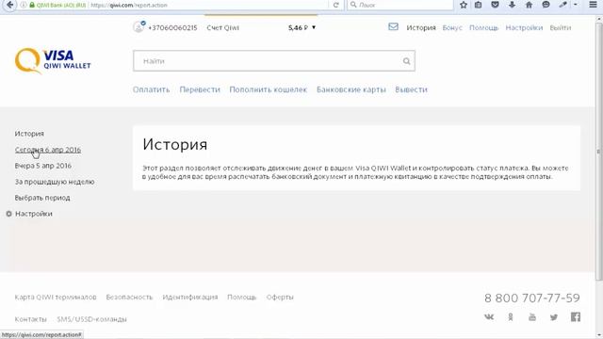Image resolution: width=603 pixels, height=339 pixels.
Task: Click the magnifier icon in Найти field
Action: [x=406, y=61]
